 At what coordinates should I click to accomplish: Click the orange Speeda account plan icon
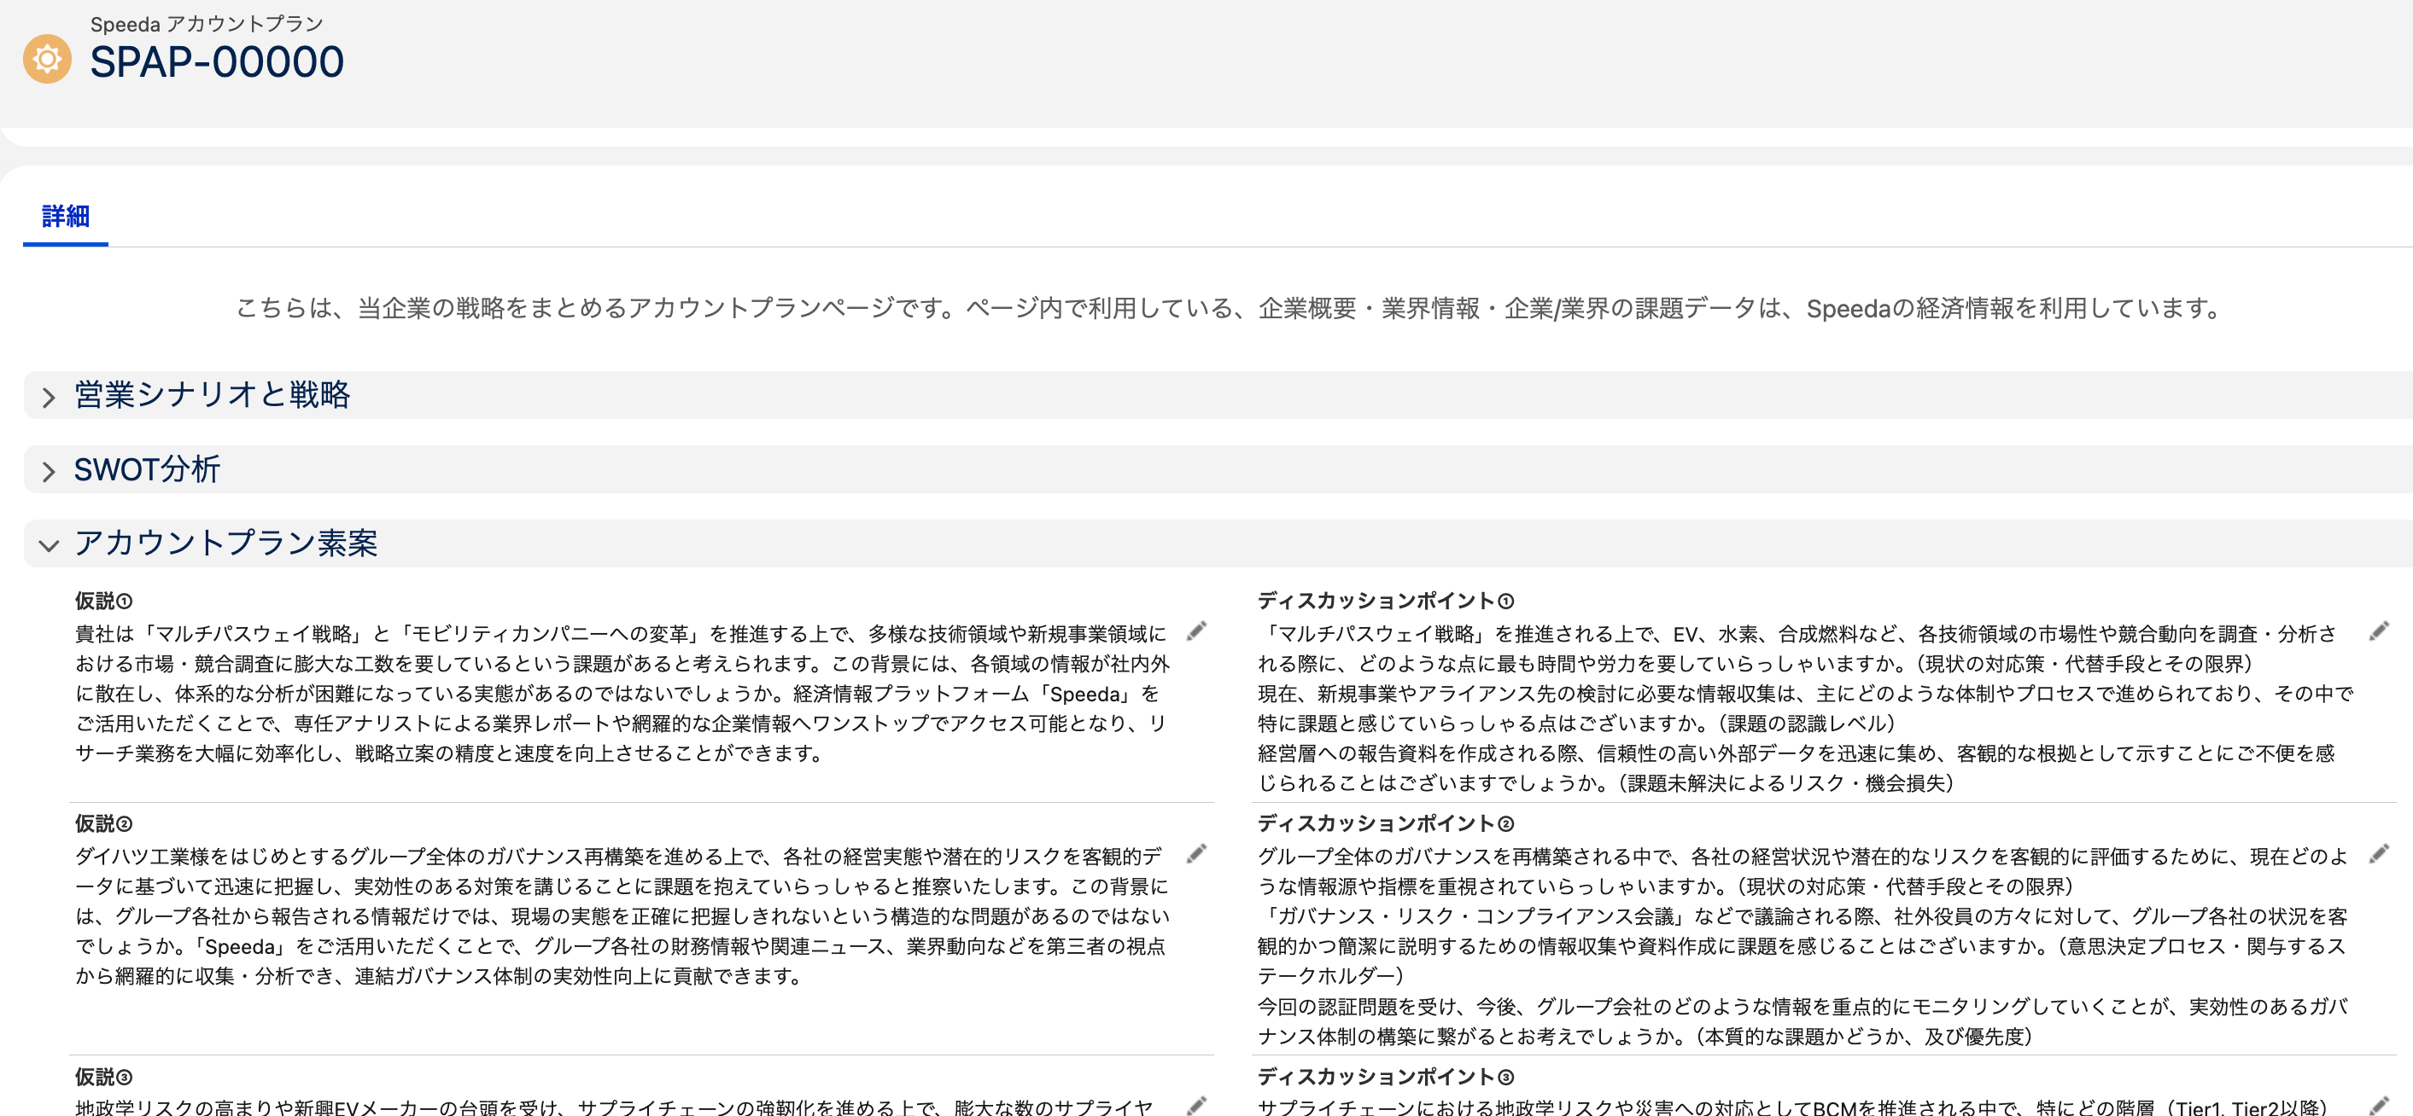pos(47,59)
